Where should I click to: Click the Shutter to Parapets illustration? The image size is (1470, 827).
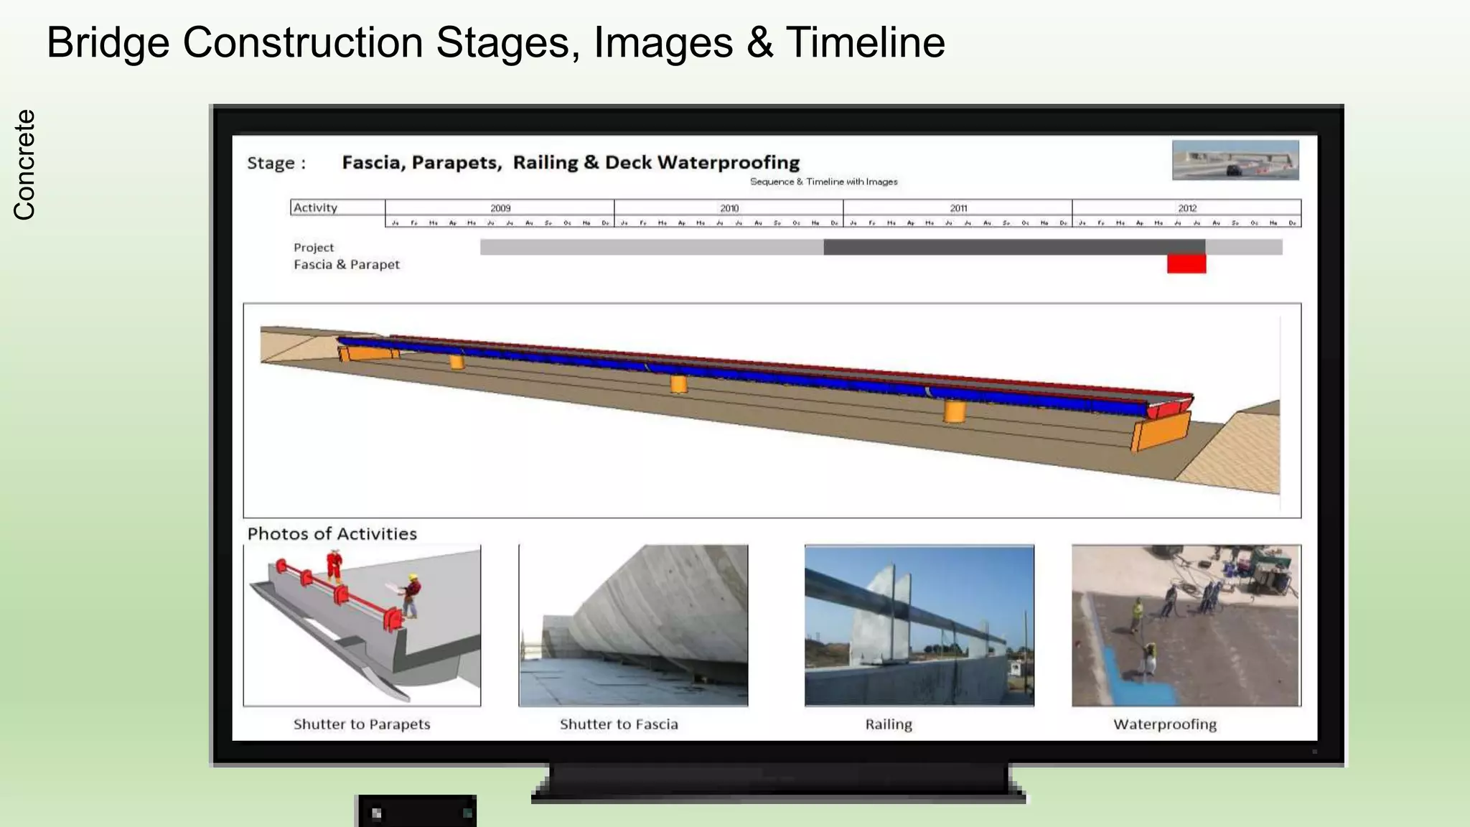click(x=362, y=625)
